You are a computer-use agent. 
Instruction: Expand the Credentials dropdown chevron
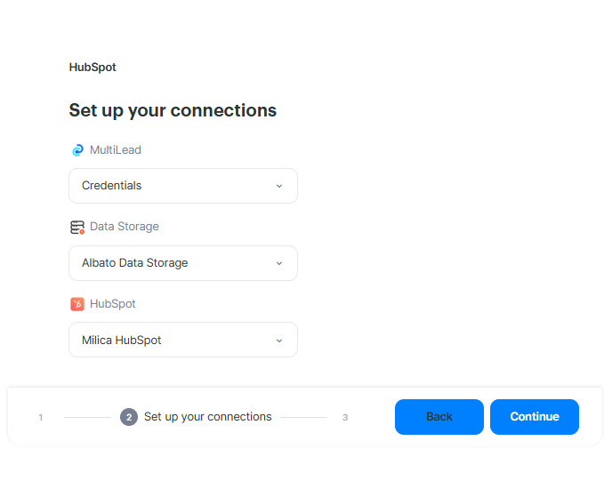coord(278,186)
